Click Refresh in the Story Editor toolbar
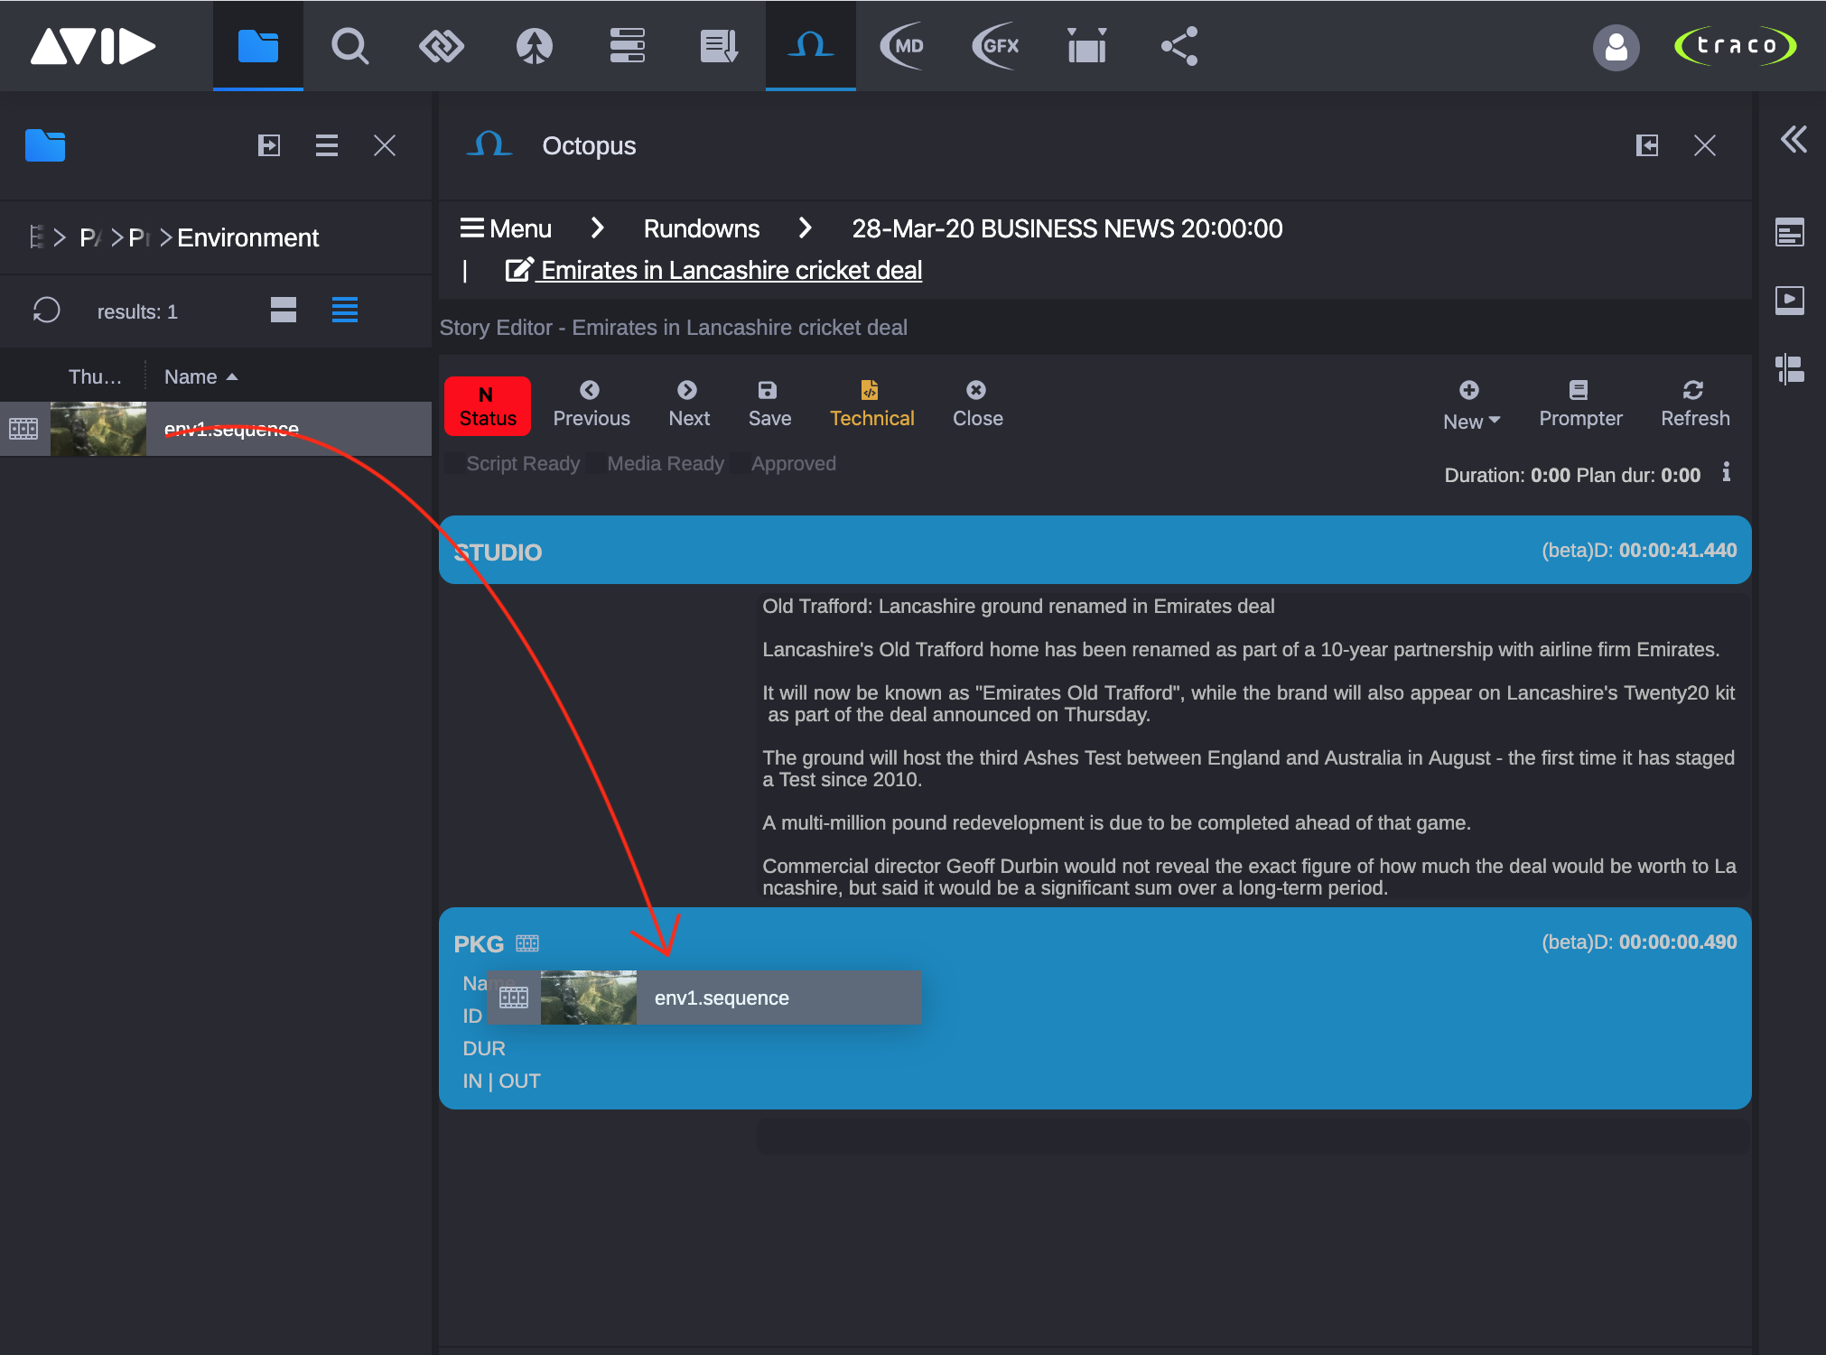The height and width of the screenshot is (1355, 1826). click(x=1694, y=404)
